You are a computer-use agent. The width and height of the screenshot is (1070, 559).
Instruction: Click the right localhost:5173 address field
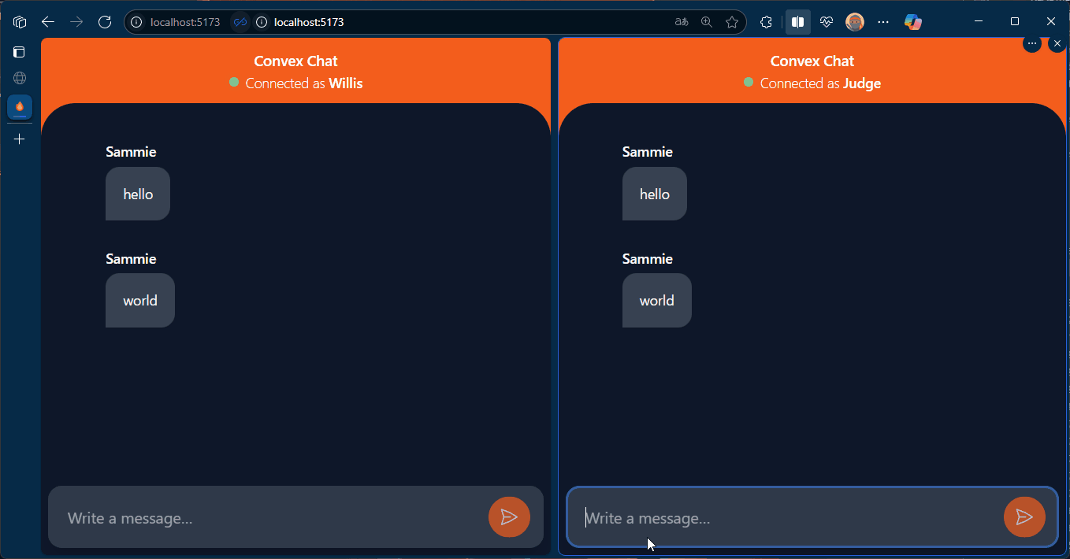309,22
